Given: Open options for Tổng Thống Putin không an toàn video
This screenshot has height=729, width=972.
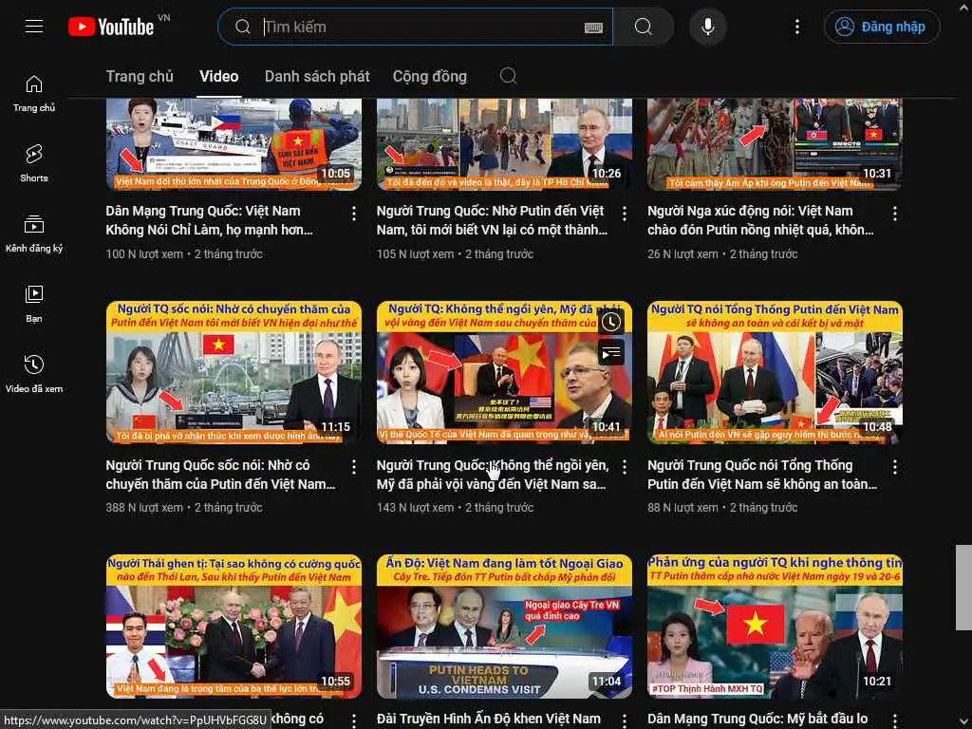Looking at the screenshot, I should [x=894, y=467].
